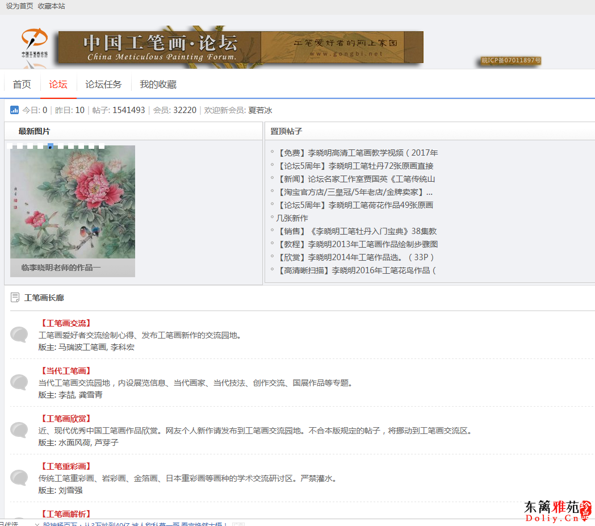Image resolution: width=595 pixels, height=526 pixels.
Task: Open new member 夏若冰 profile
Action: (260, 110)
